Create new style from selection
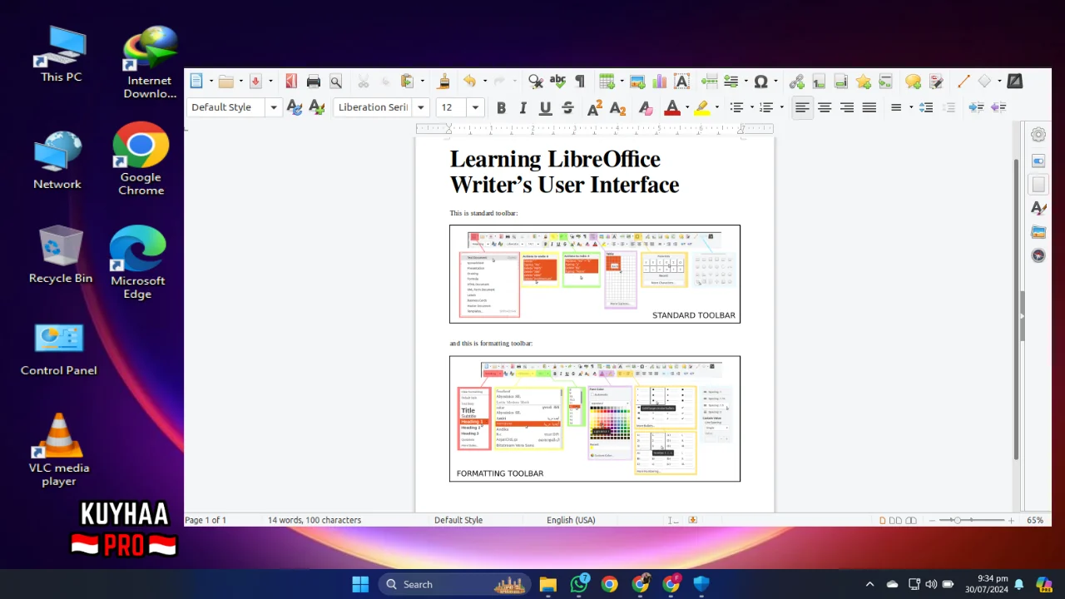 point(316,107)
